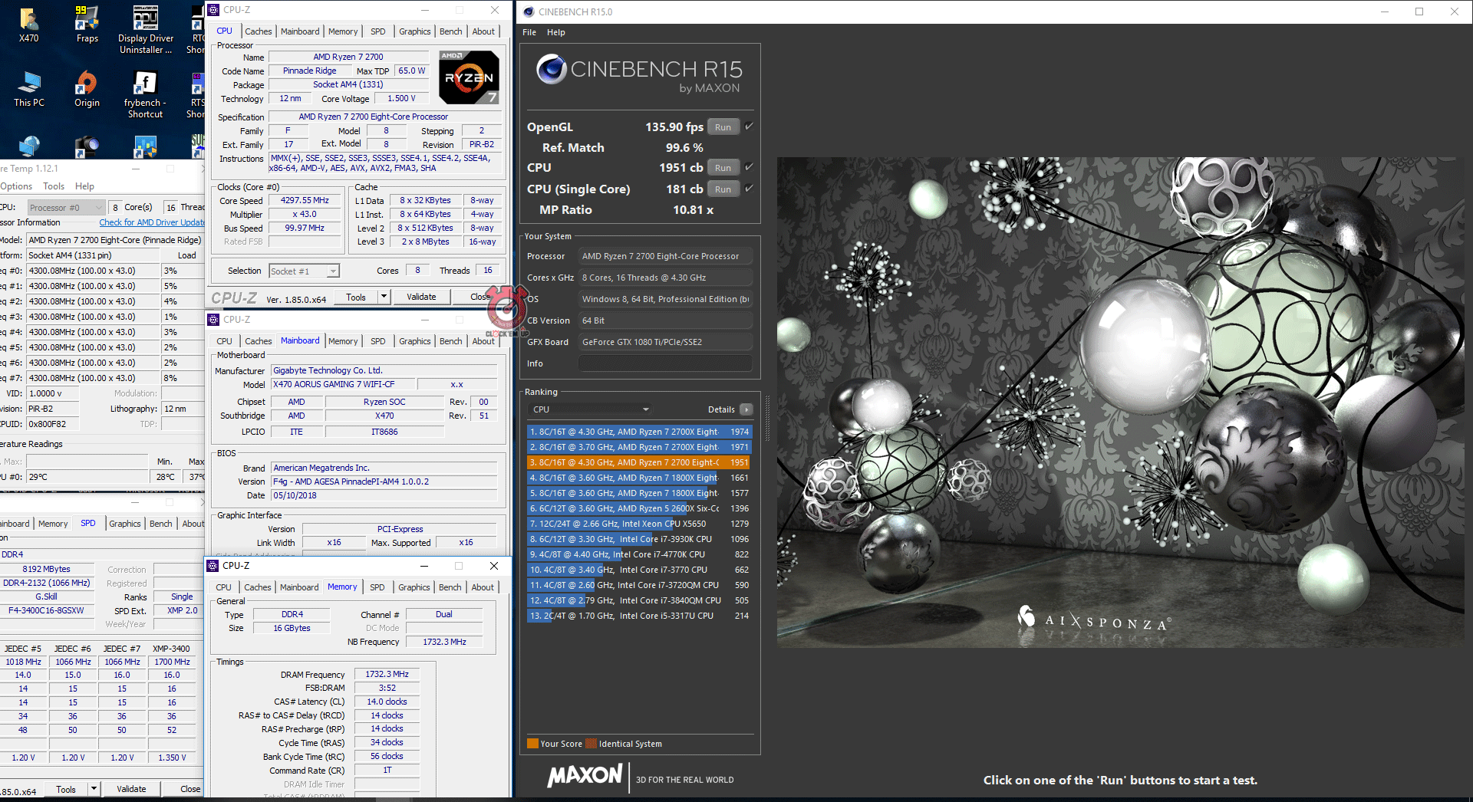
Task: Toggle the CPU (Single Core) checkbox
Action: tap(749, 189)
